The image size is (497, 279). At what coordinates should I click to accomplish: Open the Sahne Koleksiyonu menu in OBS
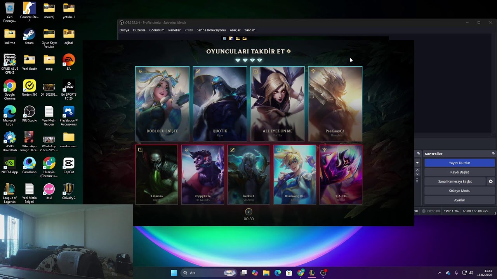(211, 30)
